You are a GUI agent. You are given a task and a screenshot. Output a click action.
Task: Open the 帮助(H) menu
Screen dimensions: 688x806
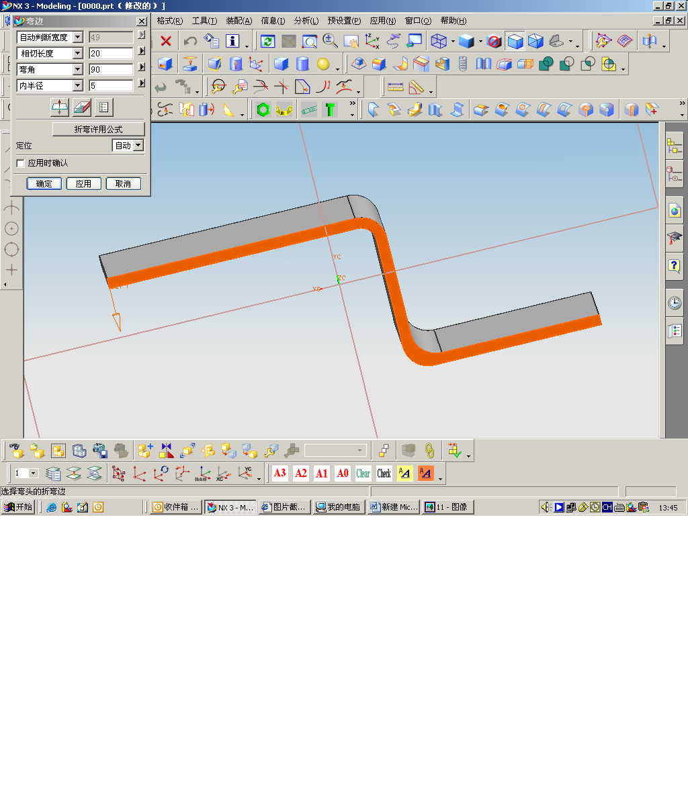(454, 21)
